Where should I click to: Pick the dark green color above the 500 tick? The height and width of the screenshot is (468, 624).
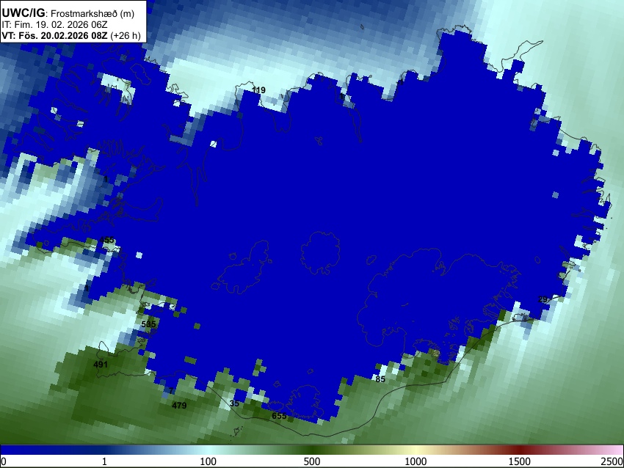pyautogui.click(x=312, y=450)
